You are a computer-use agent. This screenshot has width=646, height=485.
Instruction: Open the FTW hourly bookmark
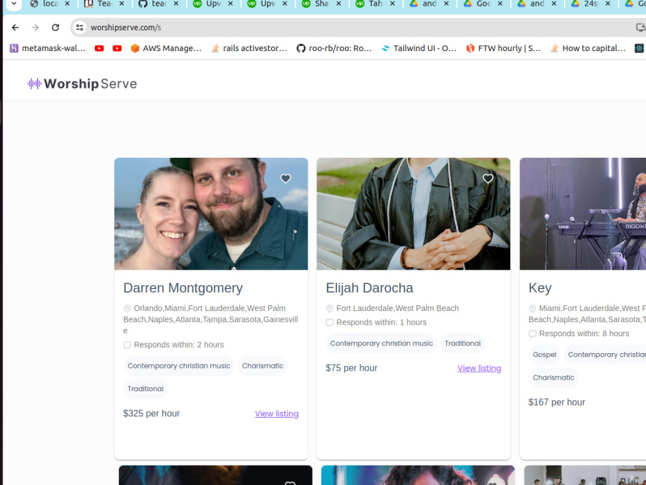click(x=503, y=48)
